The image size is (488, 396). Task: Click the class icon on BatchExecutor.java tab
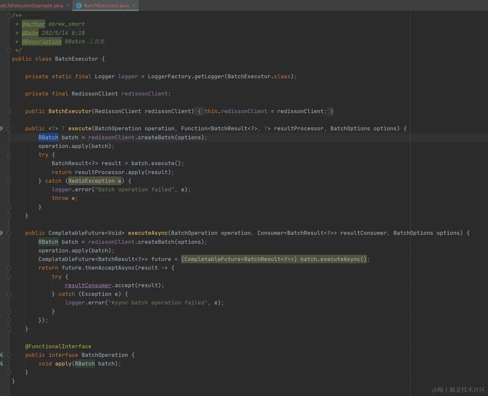[x=79, y=6]
